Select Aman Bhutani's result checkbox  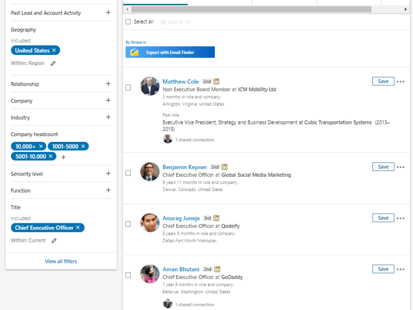[128, 275]
